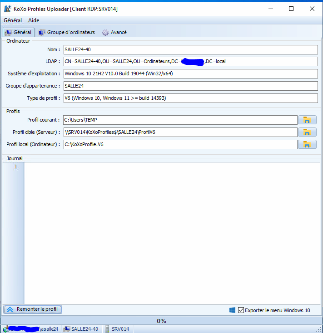Viewport: 323px width, 333px height.
Task: Switch to Groupe d'ordinateurs tab
Action: click(x=67, y=32)
